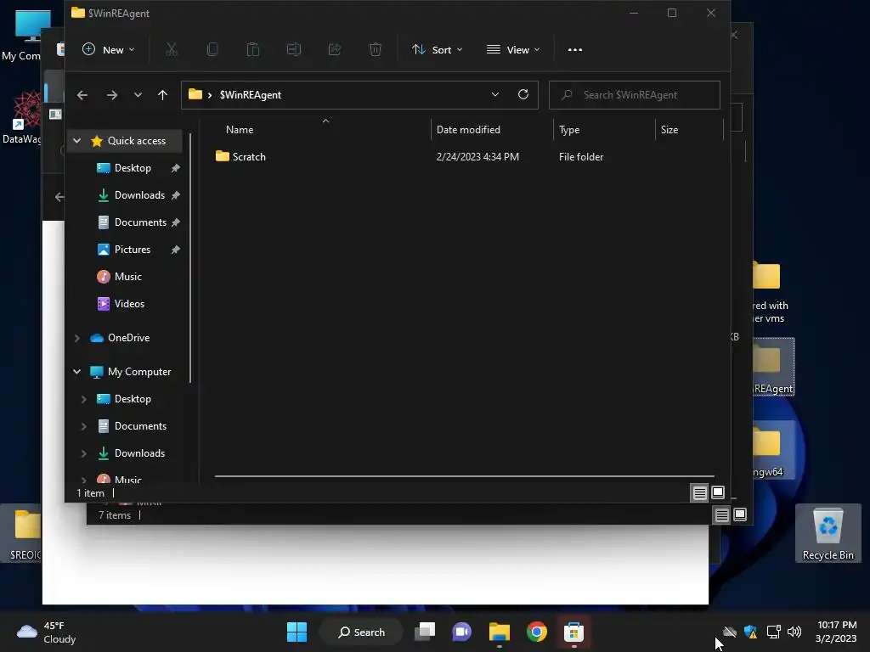Select the Recycle Bin desktop icon
Viewport: 870px width, 652px height.
(828, 533)
